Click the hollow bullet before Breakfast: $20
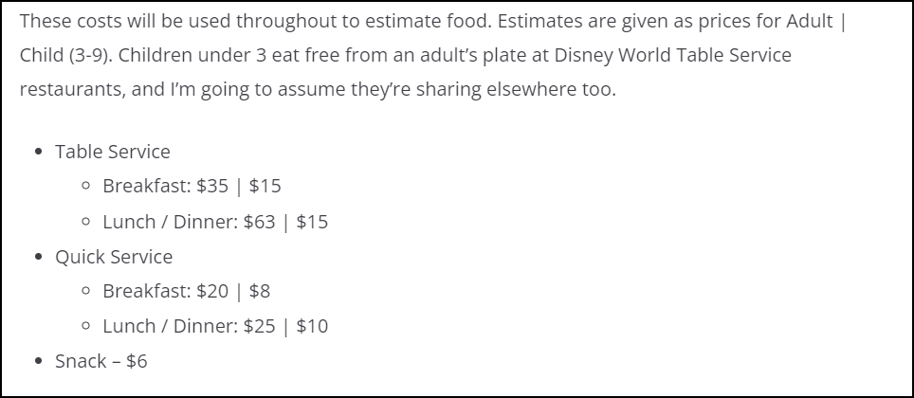This screenshot has width=914, height=398. pyautogui.click(x=86, y=291)
